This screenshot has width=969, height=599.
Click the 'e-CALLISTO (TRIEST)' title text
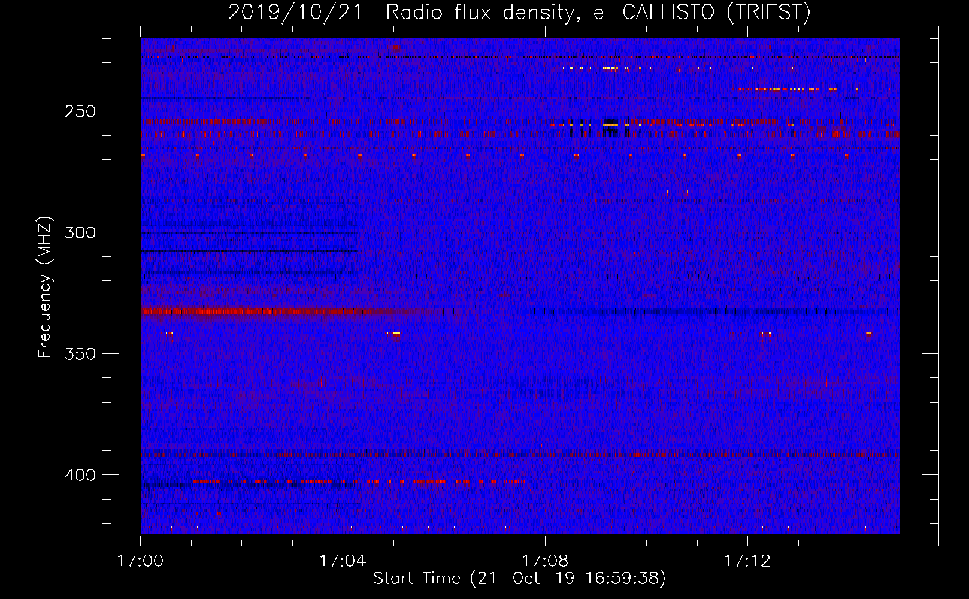[x=702, y=12]
